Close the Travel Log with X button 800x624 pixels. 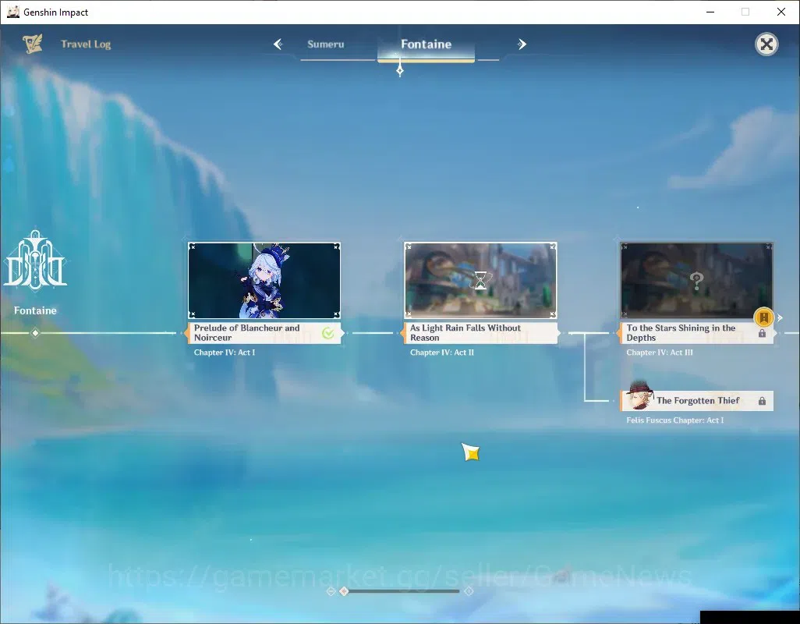(766, 44)
